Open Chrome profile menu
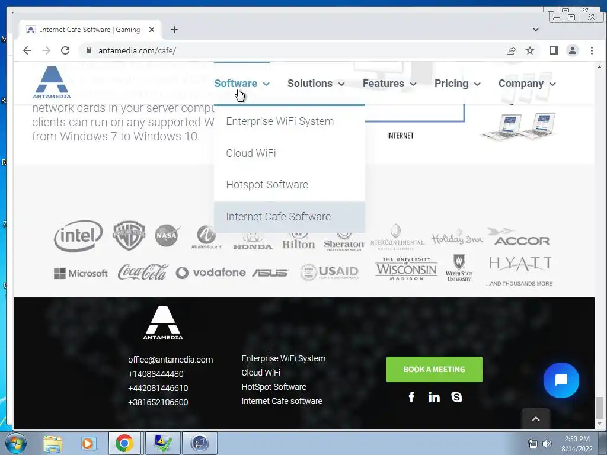 tap(573, 50)
